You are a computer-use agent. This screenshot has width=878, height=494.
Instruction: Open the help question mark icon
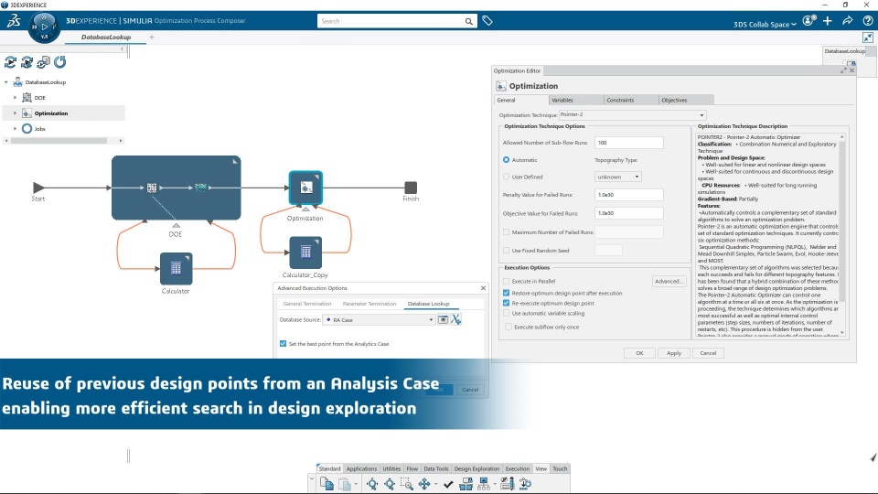[868, 21]
